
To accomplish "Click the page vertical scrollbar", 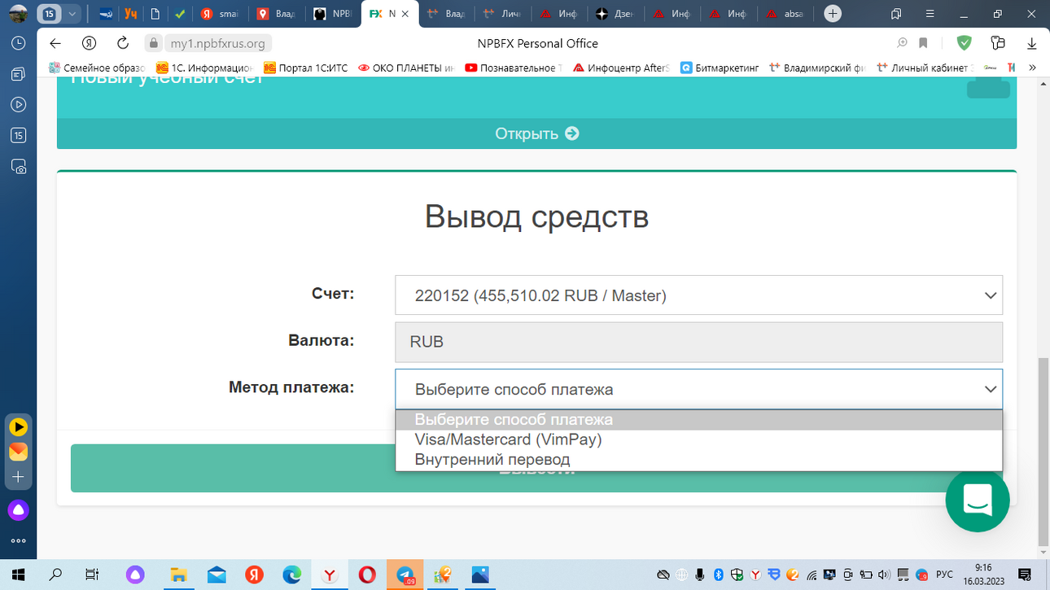I will pyautogui.click(x=1043, y=452).
